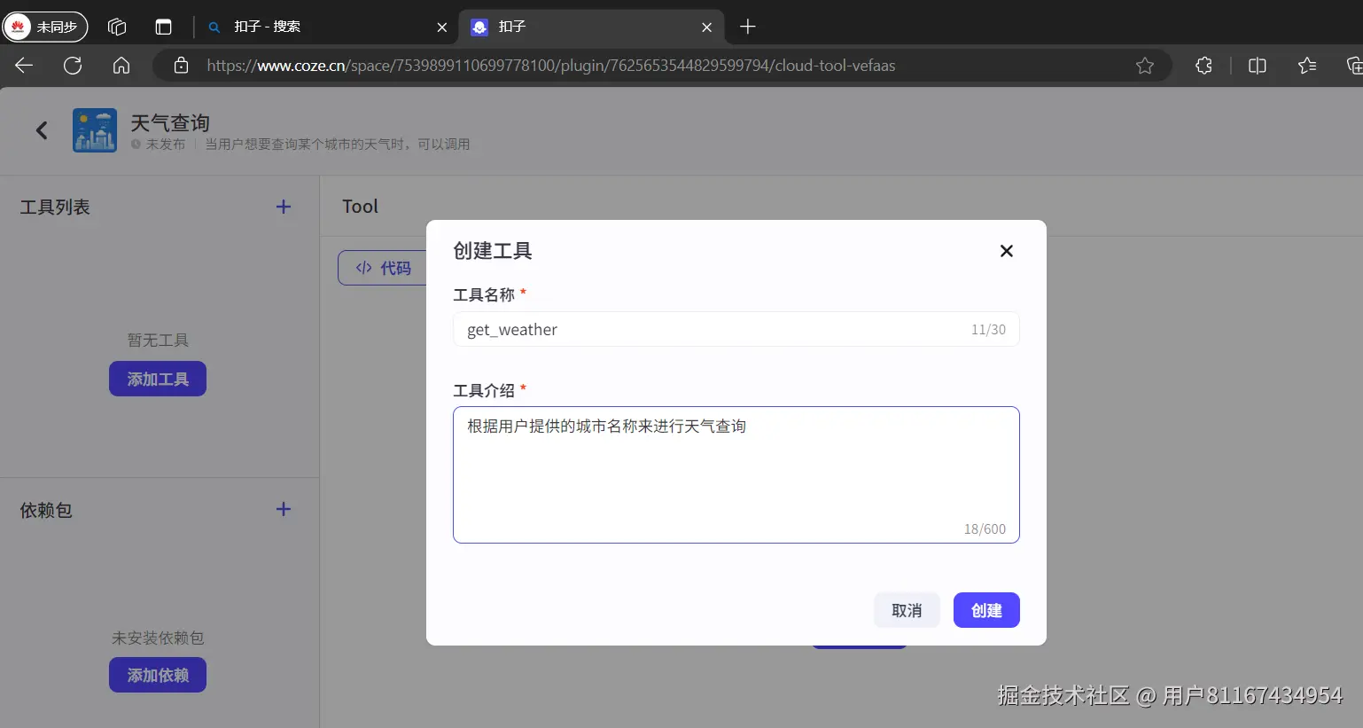Screen dimensions: 1363x728
Task: Click the browser back arrow
Action: coord(24,66)
